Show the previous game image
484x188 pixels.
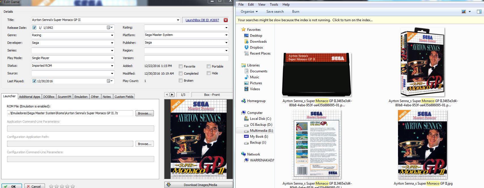[x=167, y=95]
